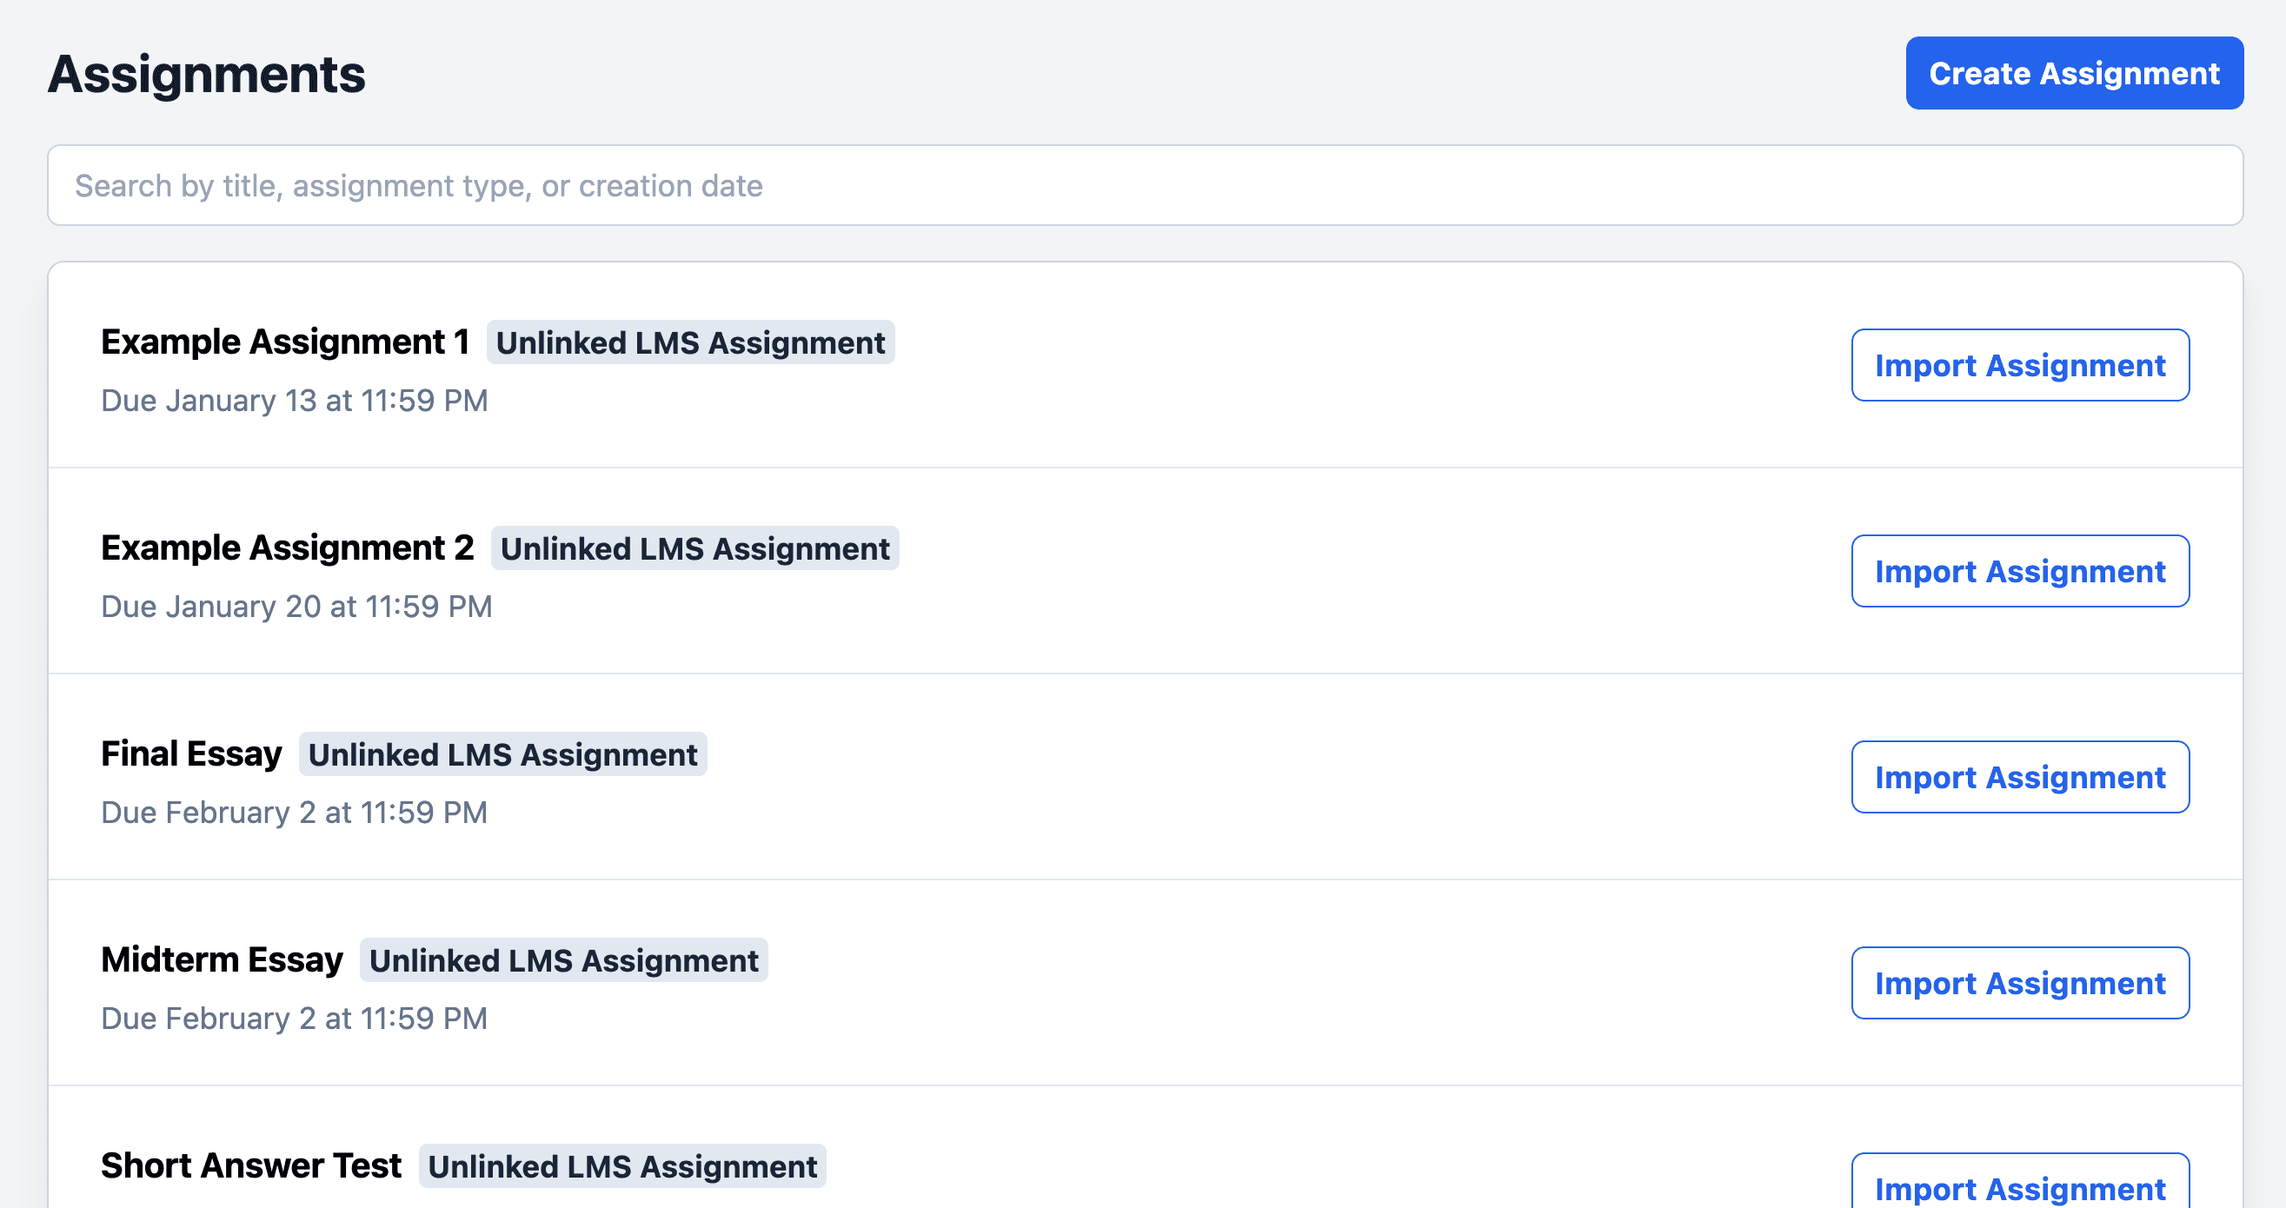
Task: Import the Final Essay assignment
Action: tap(2021, 777)
